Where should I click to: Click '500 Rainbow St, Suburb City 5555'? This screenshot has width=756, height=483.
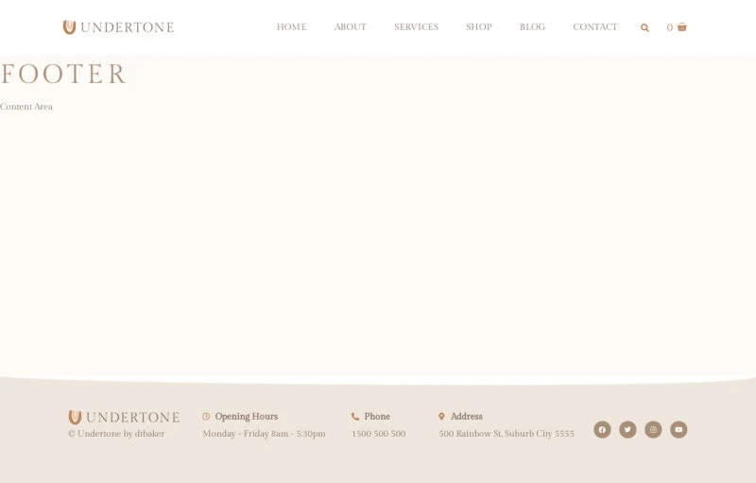[507, 434]
